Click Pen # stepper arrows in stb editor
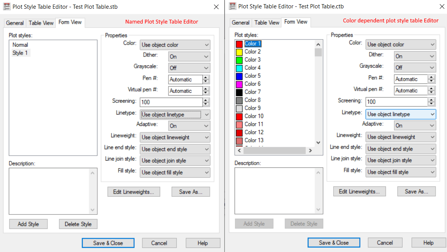 tap(206, 79)
